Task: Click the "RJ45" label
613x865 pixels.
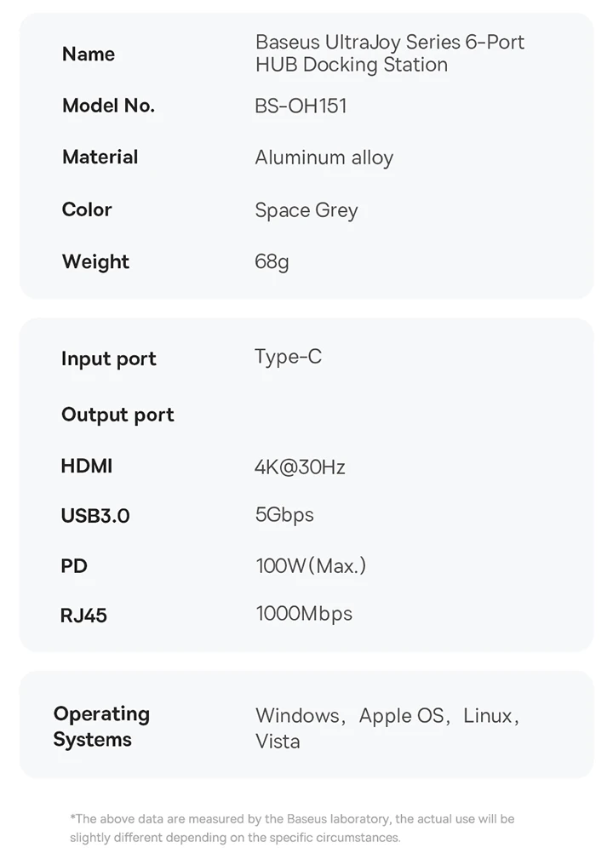Action: (83, 616)
